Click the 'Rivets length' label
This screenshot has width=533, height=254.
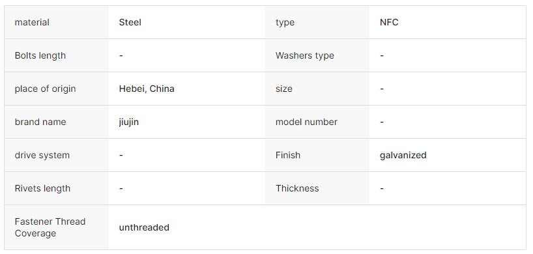coord(42,188)
